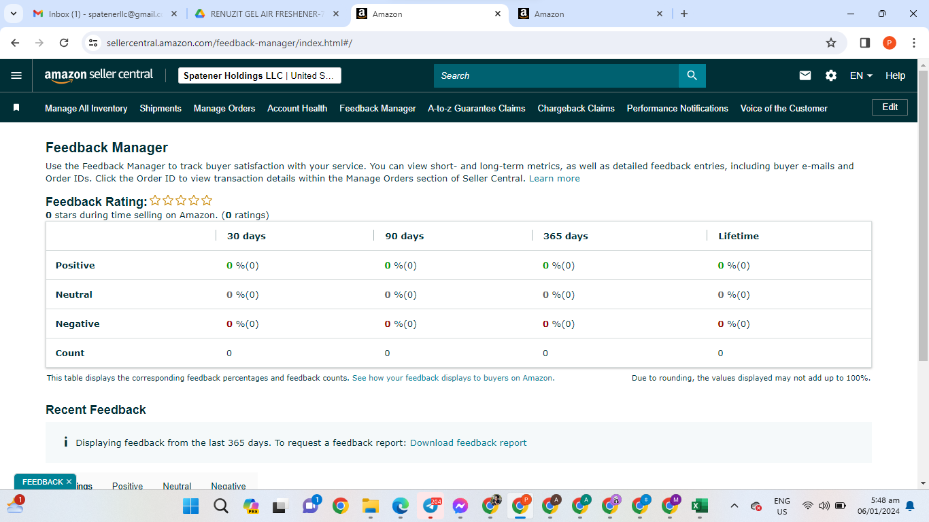Bookmark this page with the star
Image resolution: width=929 pixels, height=522 pixels.
point(830,43)
